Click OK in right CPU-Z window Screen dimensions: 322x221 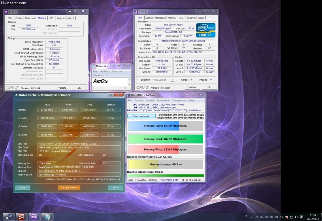209,87
